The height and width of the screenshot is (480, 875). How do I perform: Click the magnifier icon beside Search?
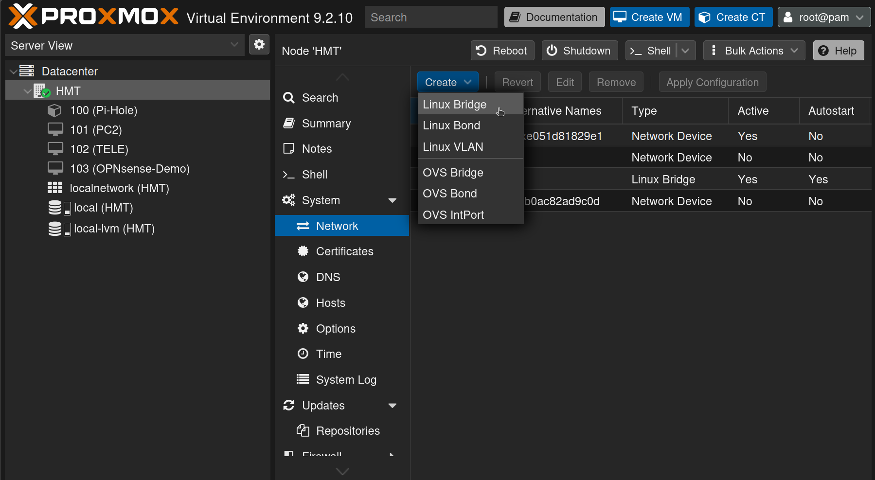[x=289, y=98]
